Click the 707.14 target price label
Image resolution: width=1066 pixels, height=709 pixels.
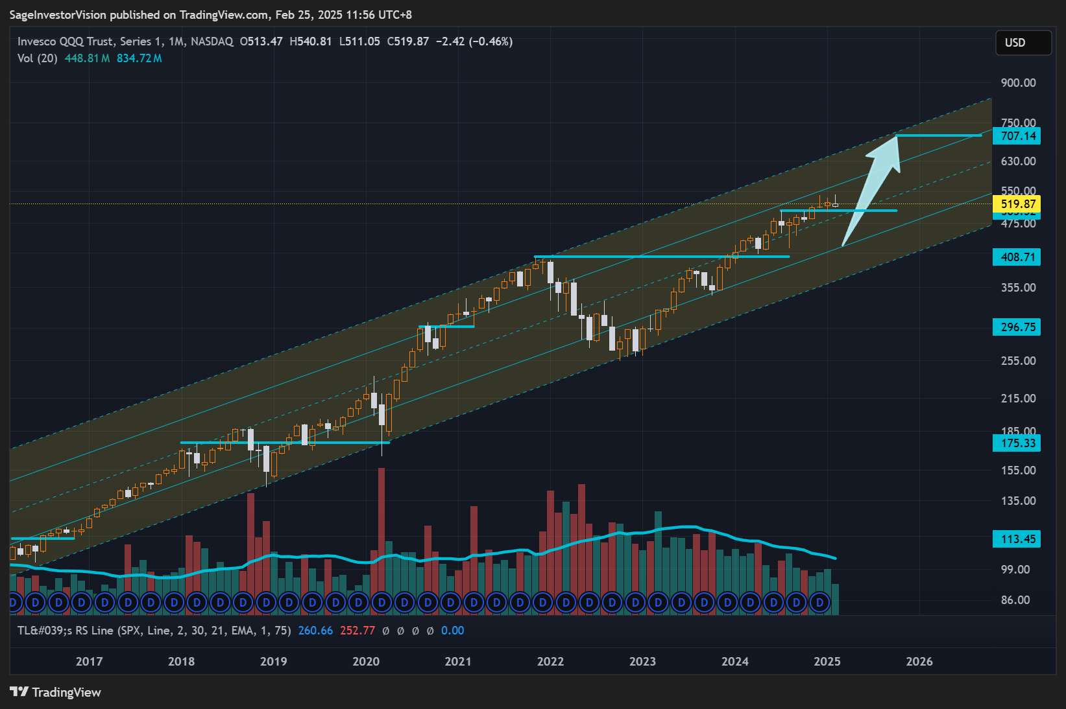click(x=1017, y=136)
